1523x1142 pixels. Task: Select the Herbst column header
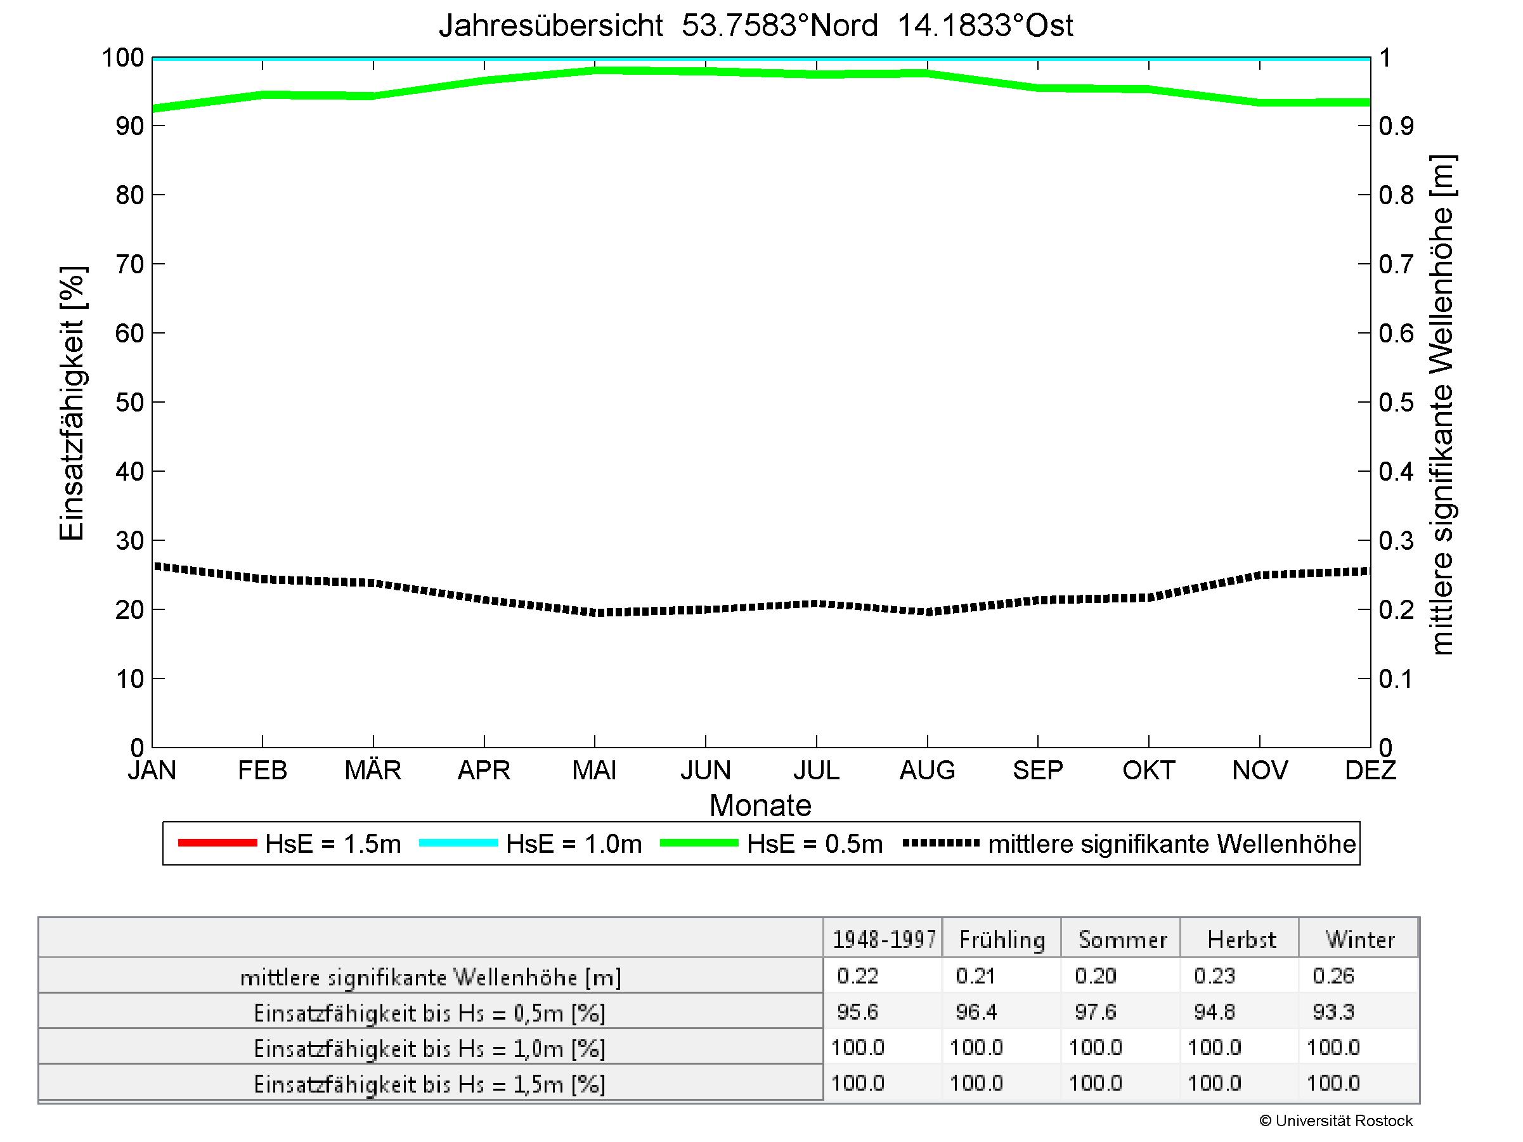(x=1241, y=940)
